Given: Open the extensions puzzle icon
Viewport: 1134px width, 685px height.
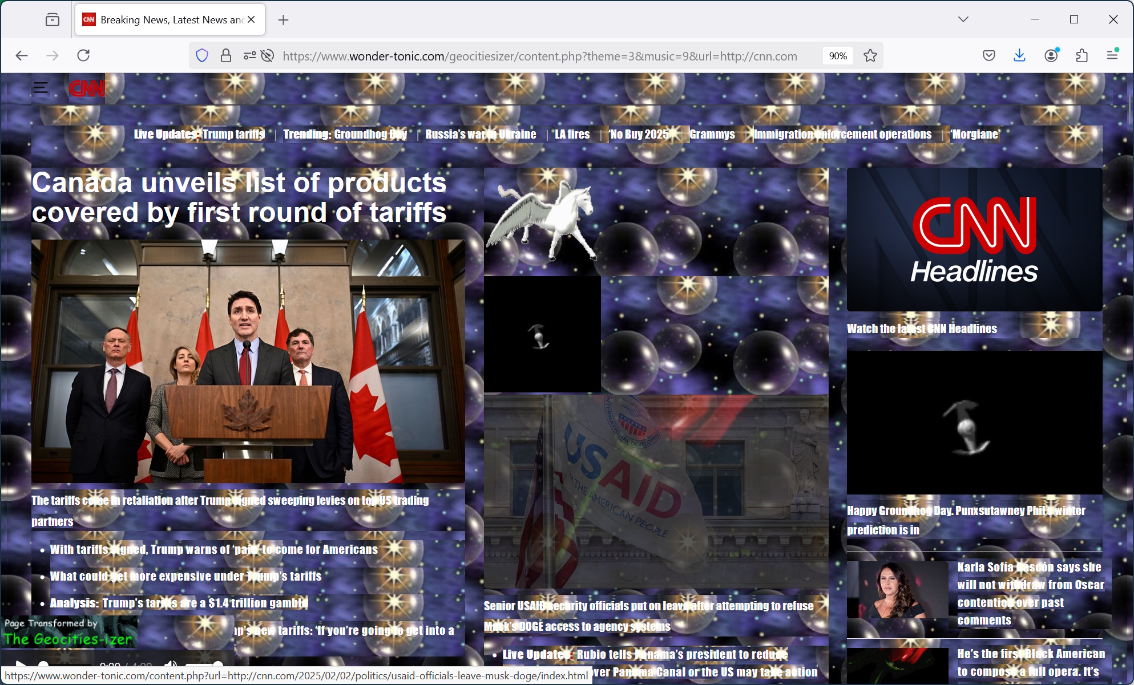Looking at the screenshot, I should [x=1081, y=55].
